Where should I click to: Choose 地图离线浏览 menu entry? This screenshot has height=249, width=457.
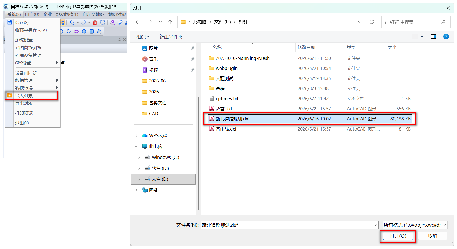(33, 48)
